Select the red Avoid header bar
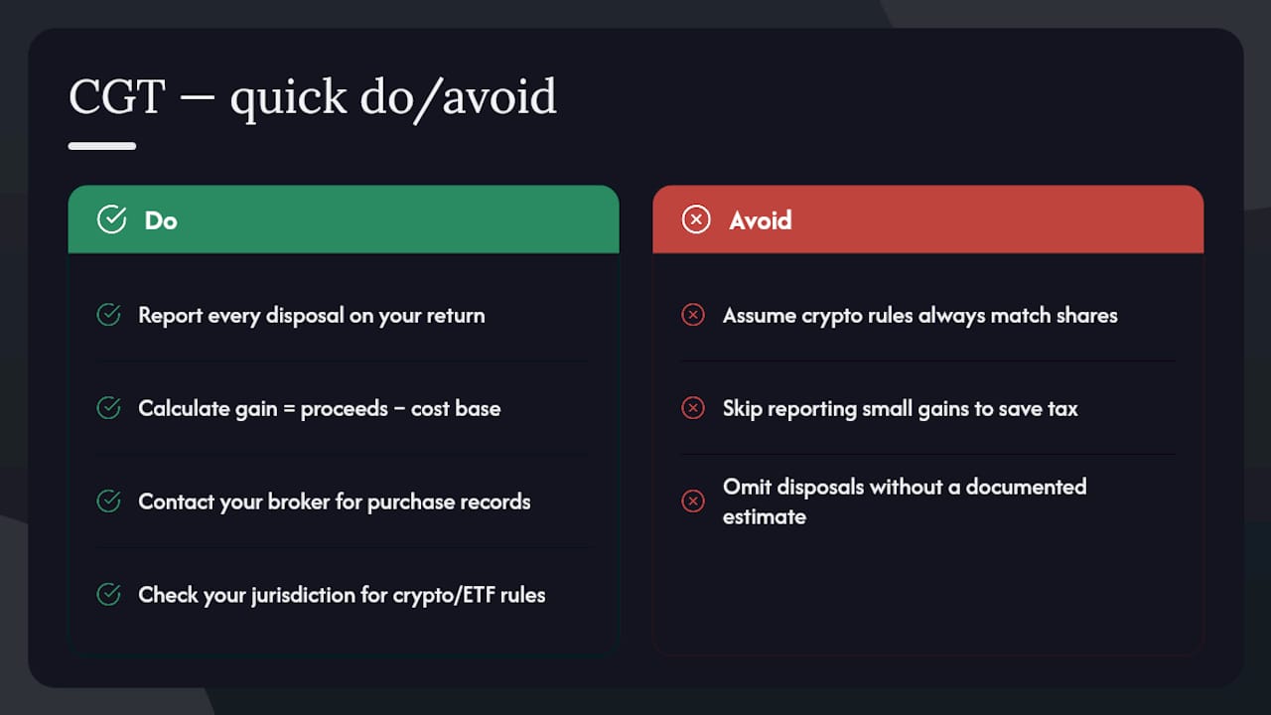Screen dimensions: 1271x715 click(927, 219)
